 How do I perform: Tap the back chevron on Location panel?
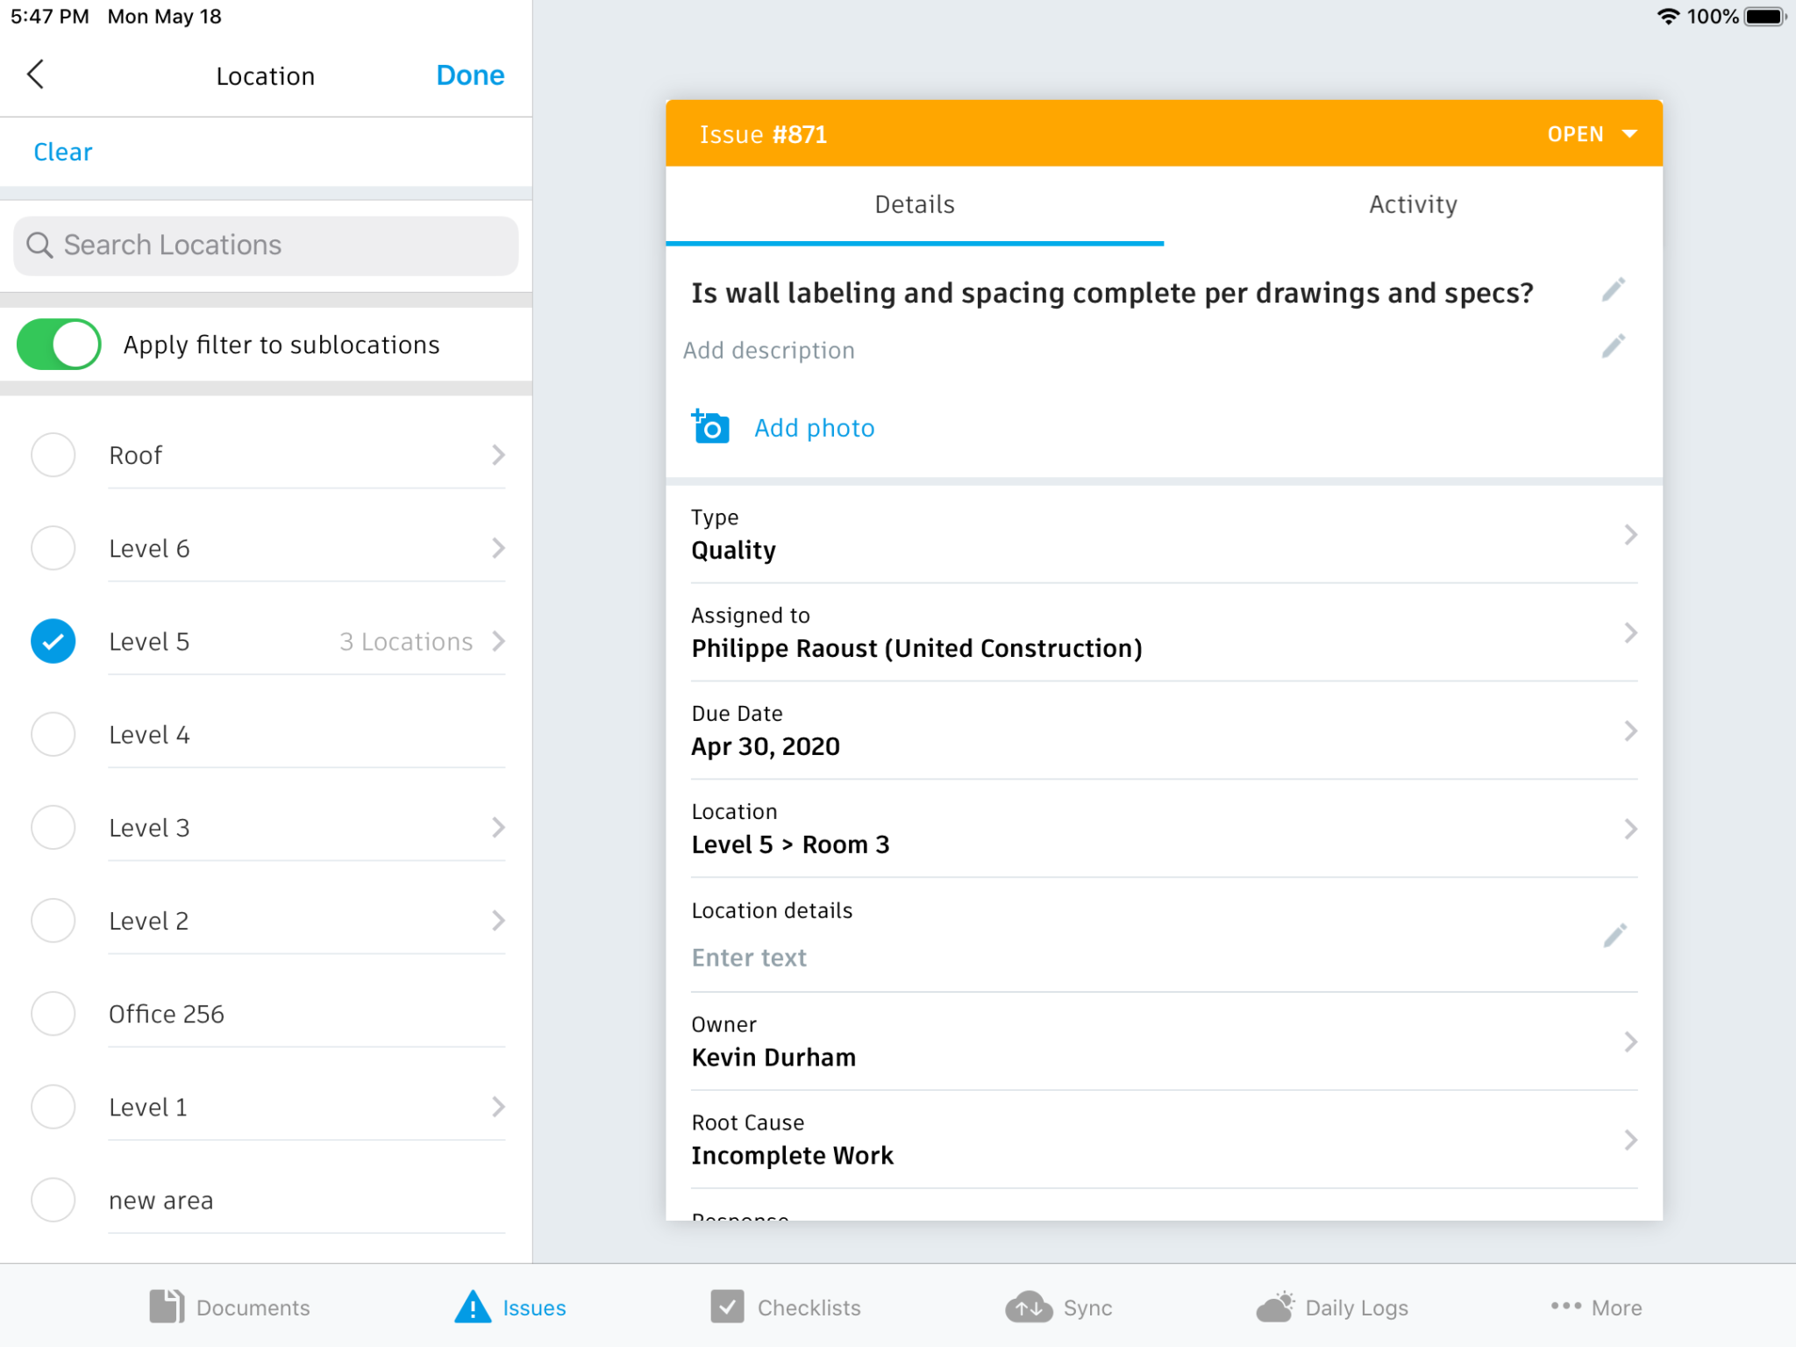(x=37, y=75)
